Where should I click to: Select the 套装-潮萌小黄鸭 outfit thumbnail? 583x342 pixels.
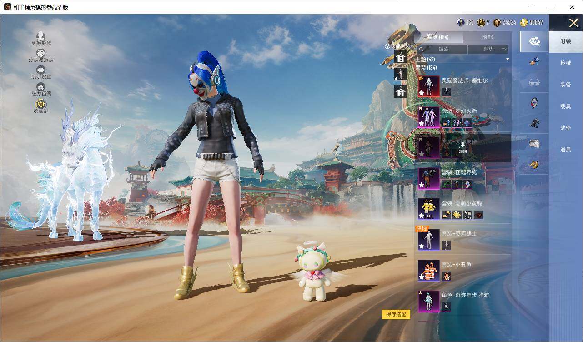[x=429, y=209]
